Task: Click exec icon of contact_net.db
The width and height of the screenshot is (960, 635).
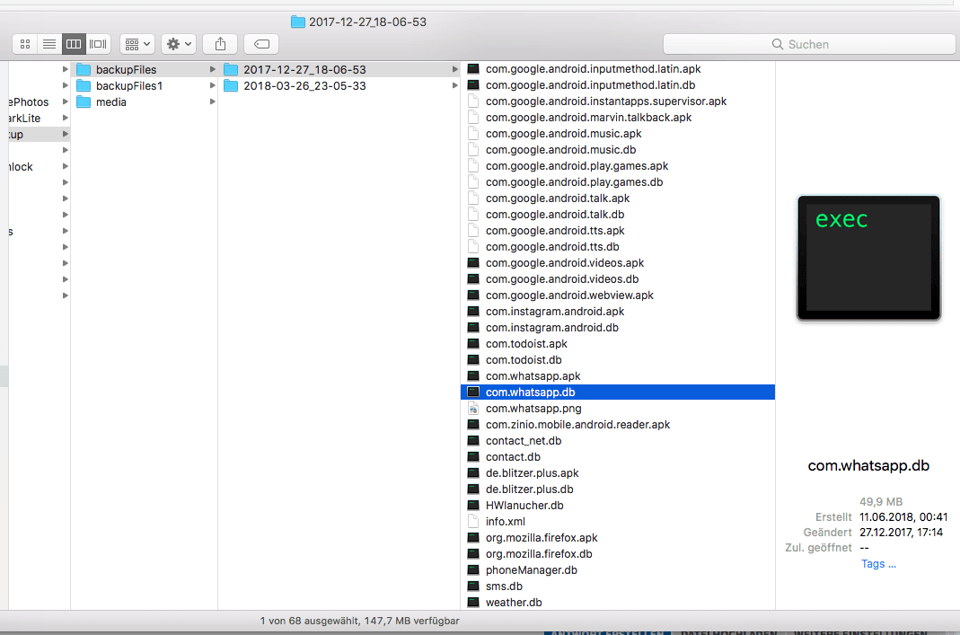Action: (x=473, y=441)
